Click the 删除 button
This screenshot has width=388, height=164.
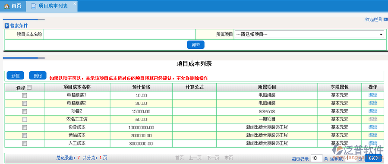[38, 76]
